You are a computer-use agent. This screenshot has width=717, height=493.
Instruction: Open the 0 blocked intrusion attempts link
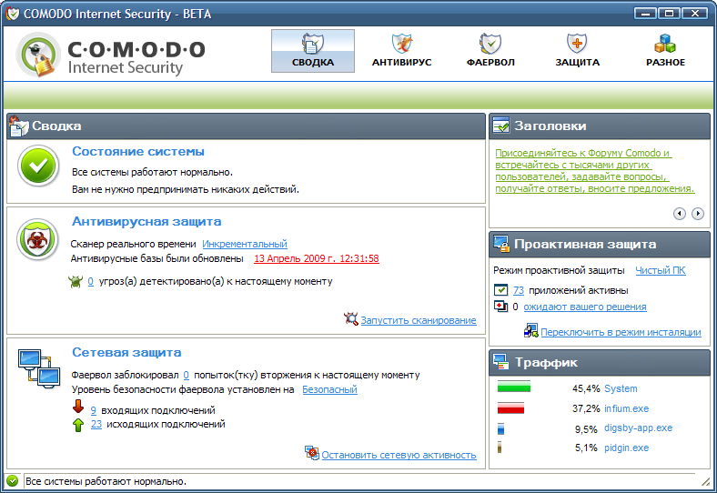click(187, 375)
